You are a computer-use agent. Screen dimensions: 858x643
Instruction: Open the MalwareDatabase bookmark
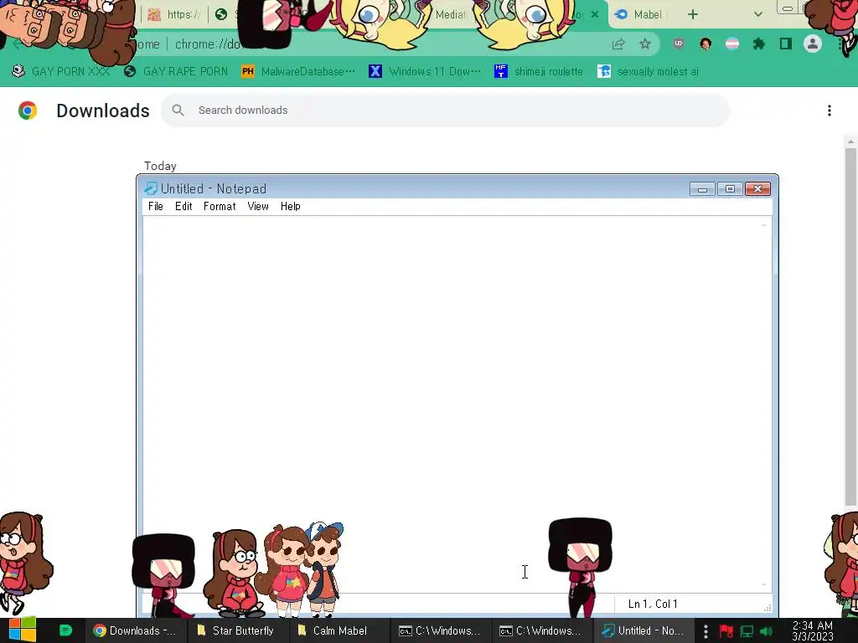click(x=298, y=72)
